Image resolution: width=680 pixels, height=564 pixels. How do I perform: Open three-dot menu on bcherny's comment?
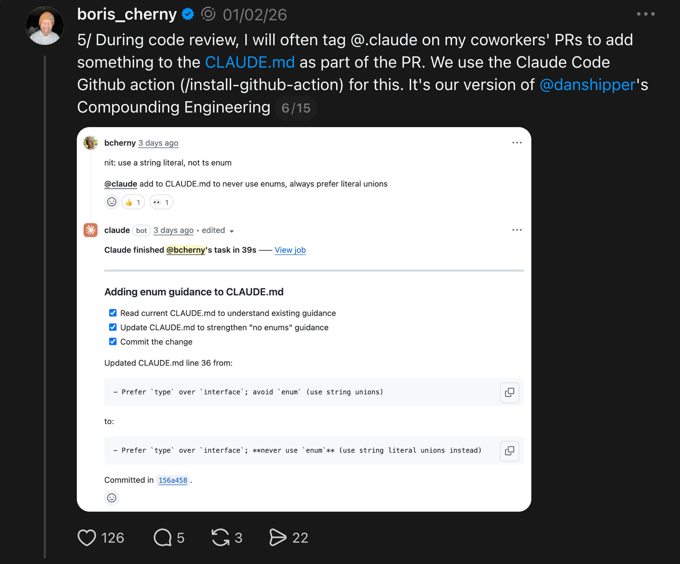click(x=517, y=142)
